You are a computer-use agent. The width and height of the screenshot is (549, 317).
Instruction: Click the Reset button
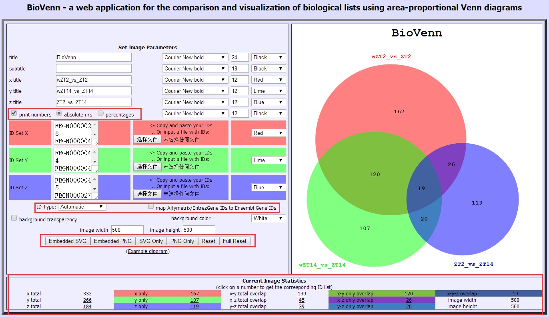[x=208, y=241]
